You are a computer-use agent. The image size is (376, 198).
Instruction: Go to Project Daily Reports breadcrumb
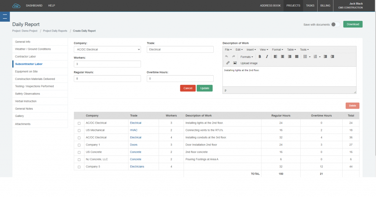55,31
